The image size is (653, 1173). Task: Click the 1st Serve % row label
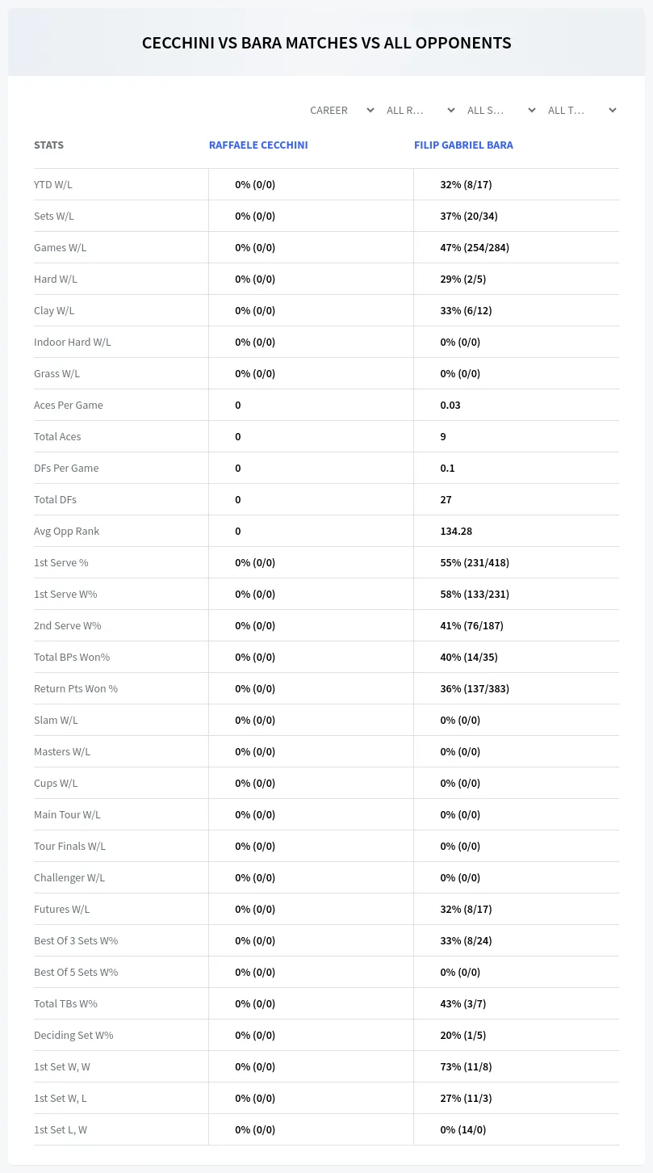(61, 562)
